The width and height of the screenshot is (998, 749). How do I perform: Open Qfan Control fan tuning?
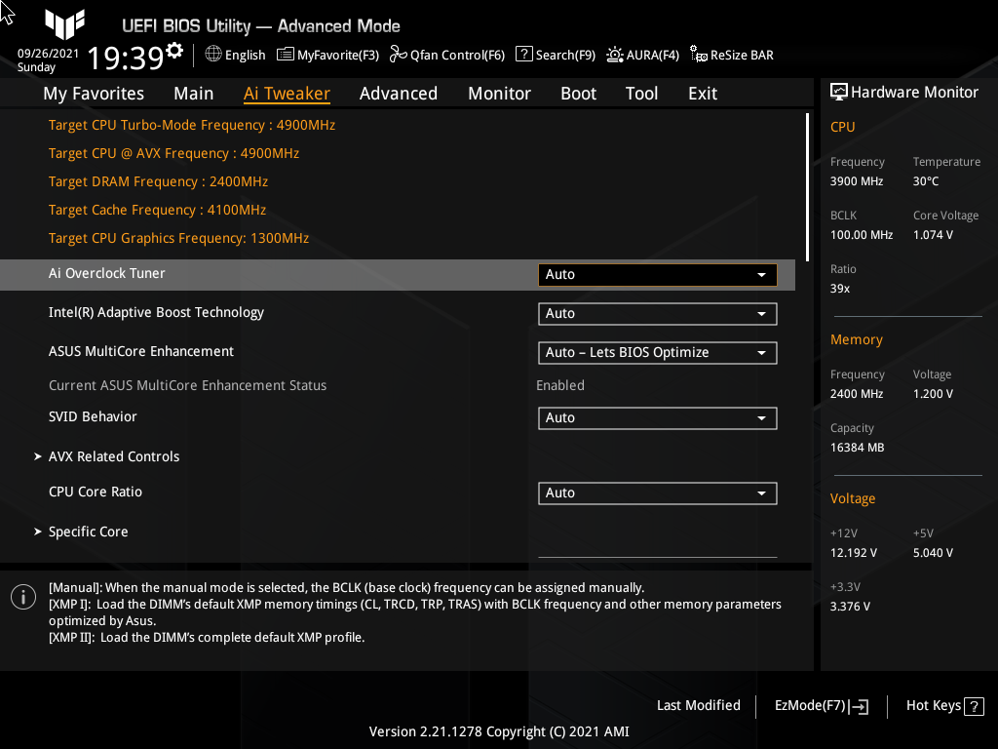tap(446, 55)
